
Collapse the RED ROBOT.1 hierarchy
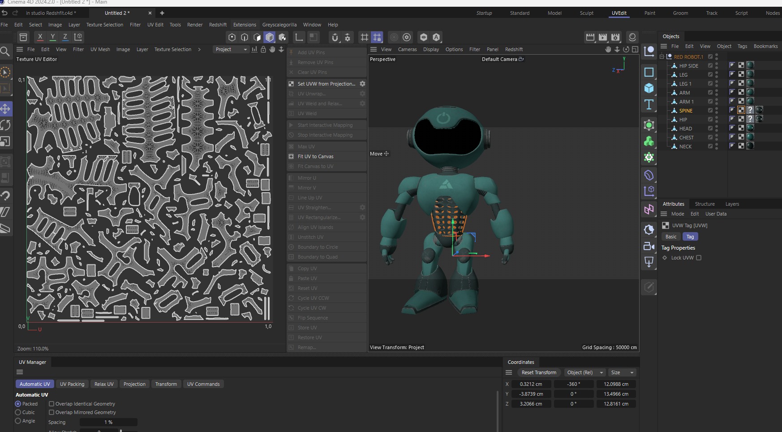[662, 56]
